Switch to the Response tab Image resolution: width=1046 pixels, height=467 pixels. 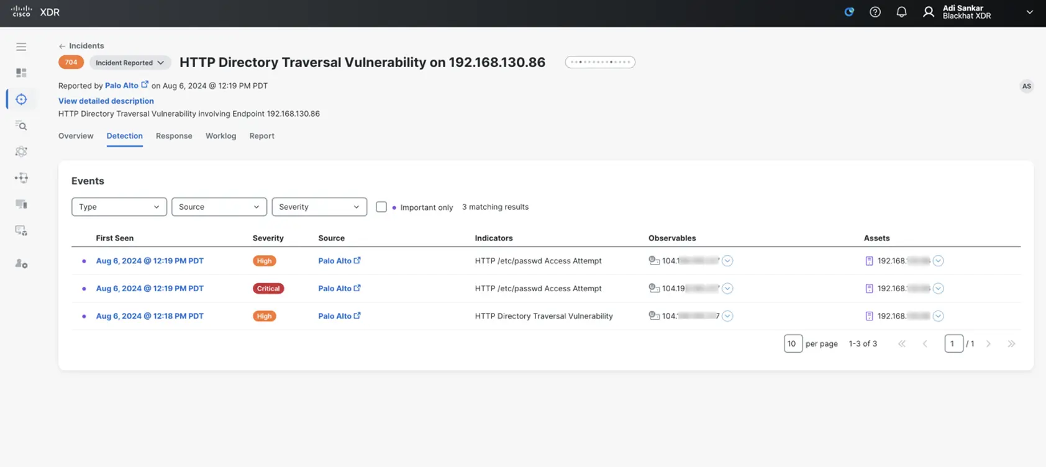coord(174,136)
